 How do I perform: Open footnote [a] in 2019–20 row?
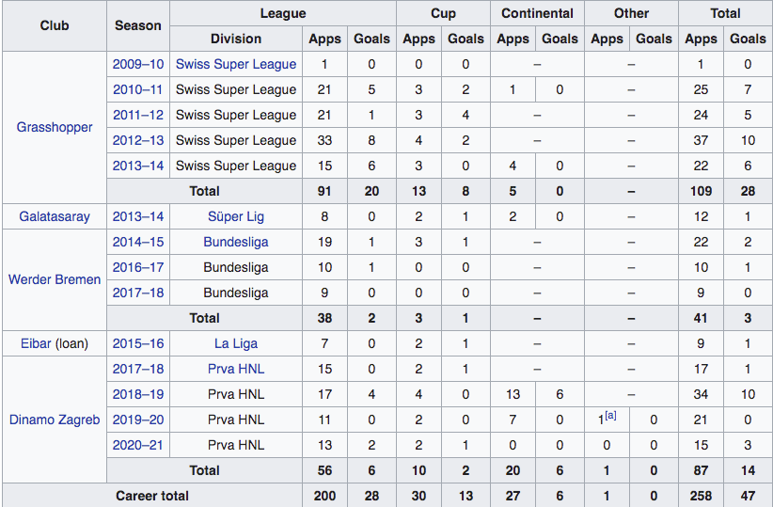pyautogui.click(x=610, y=415)
